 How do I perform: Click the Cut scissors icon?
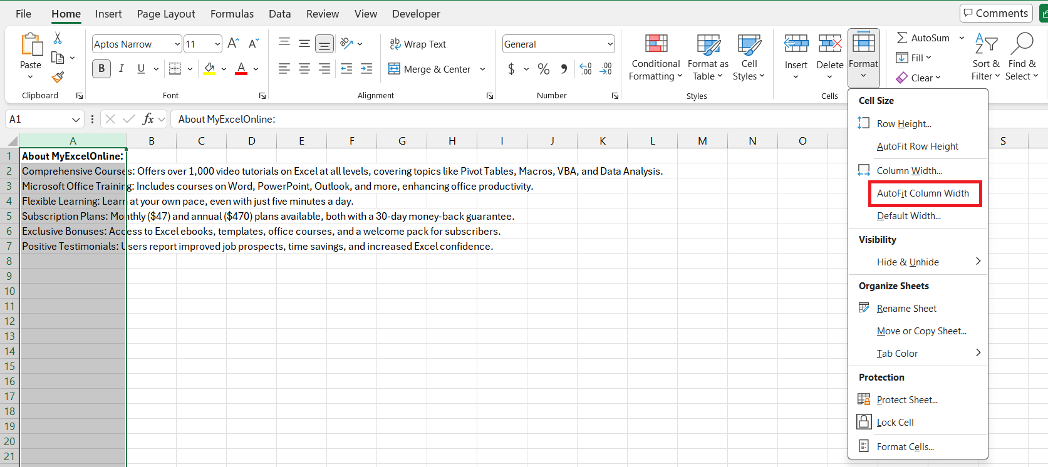click(x=58, y=38)
